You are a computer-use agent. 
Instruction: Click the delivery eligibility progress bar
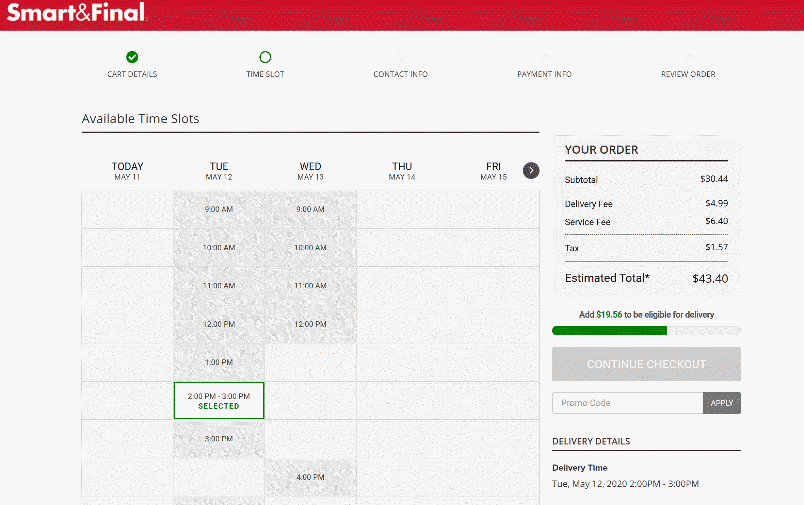click(x=646, y=331)
